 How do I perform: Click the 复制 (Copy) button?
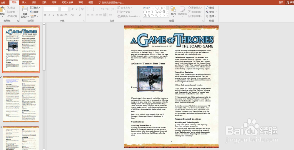tap(11, 12)
